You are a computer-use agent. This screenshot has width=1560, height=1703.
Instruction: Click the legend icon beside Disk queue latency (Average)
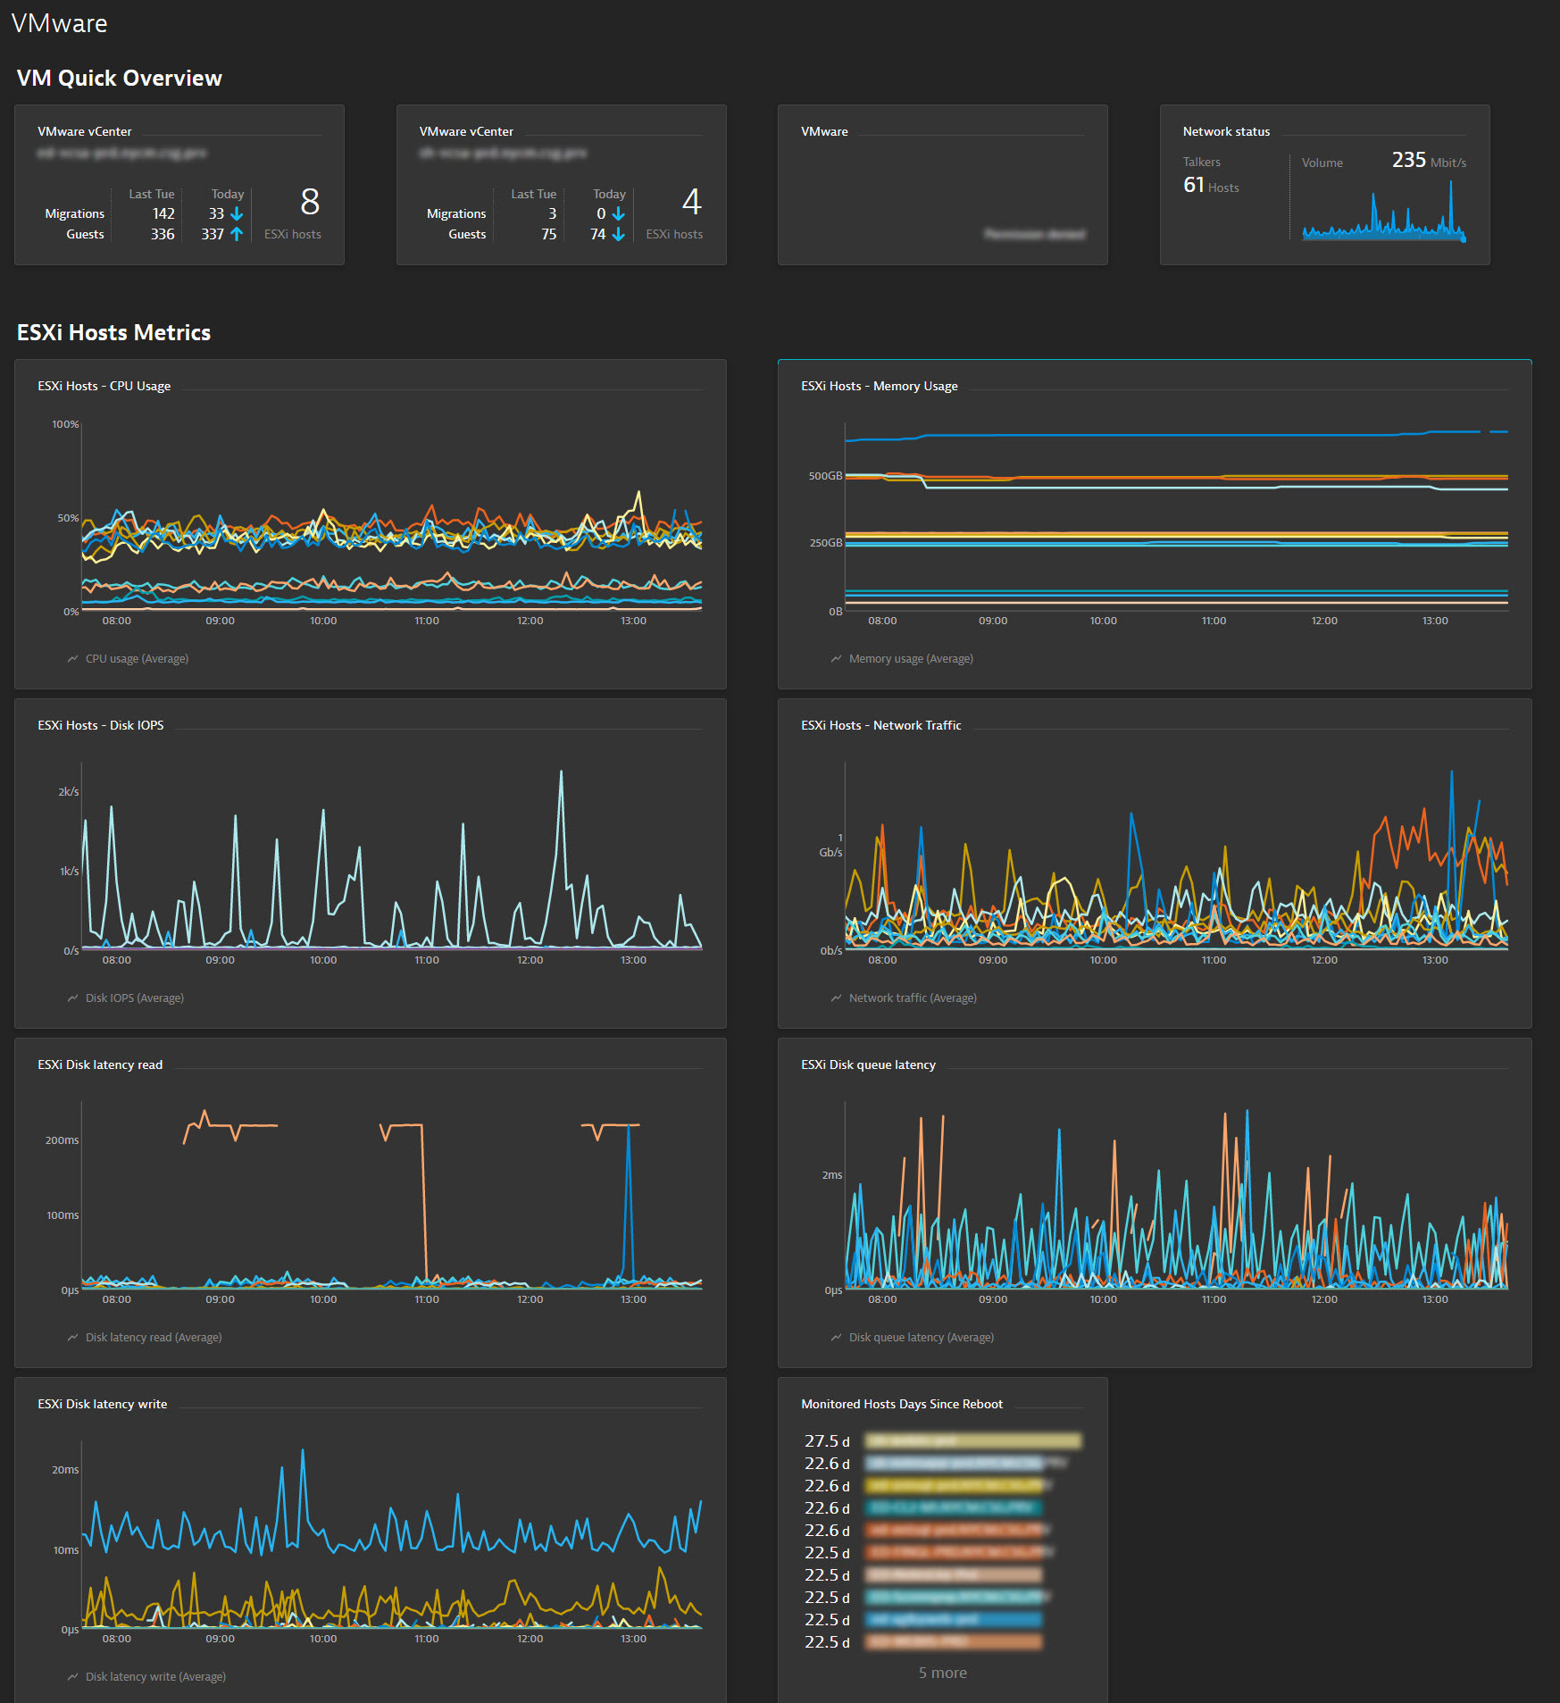pyautogui.click(x=836, y=1338)
